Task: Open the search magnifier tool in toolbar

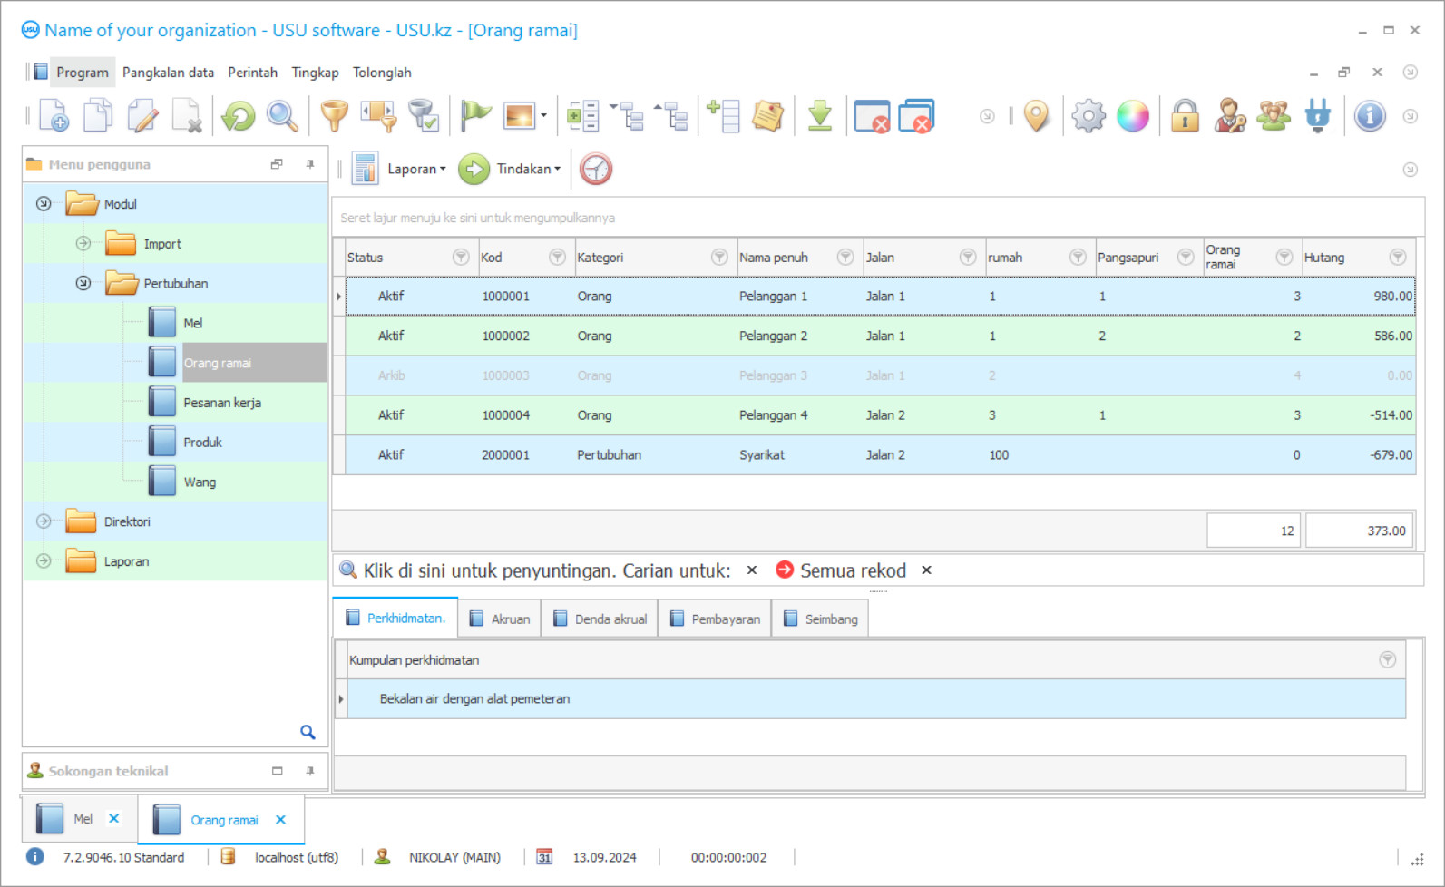Action: [282, 116]
